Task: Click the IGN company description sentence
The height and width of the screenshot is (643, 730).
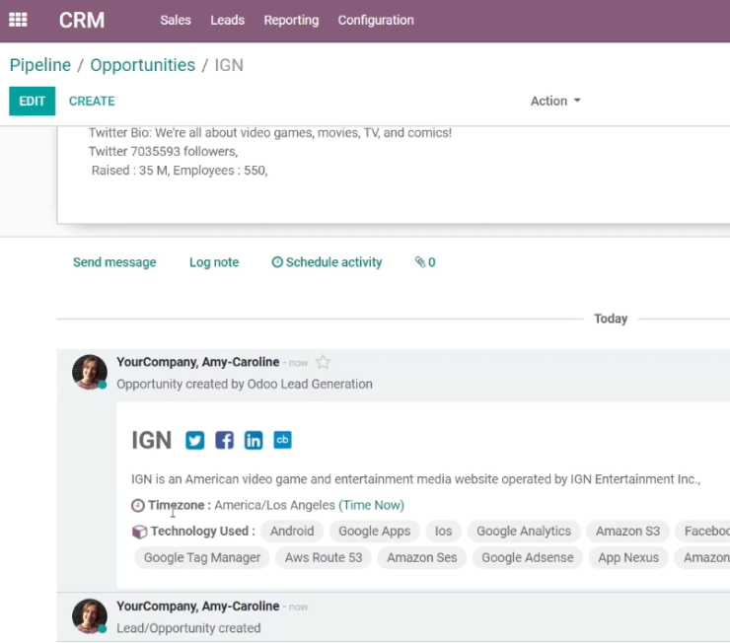Action: click(x=415, y=479)
